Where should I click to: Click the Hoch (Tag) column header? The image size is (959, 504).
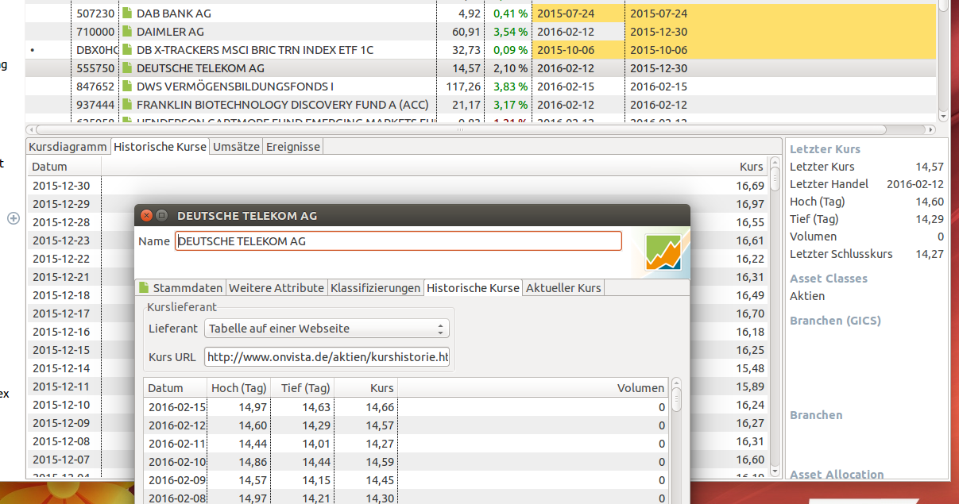(238, 388)
